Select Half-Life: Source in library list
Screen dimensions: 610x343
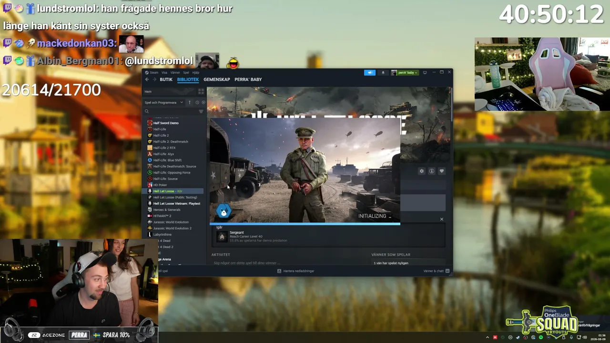[165, 179]
